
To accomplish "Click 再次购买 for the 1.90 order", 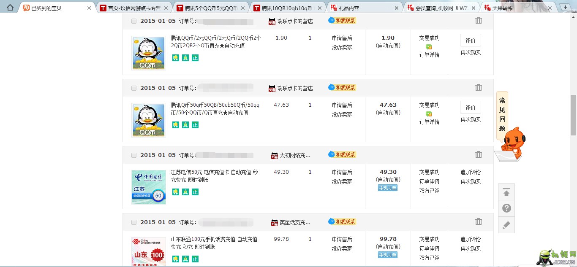I will (471, 52).
